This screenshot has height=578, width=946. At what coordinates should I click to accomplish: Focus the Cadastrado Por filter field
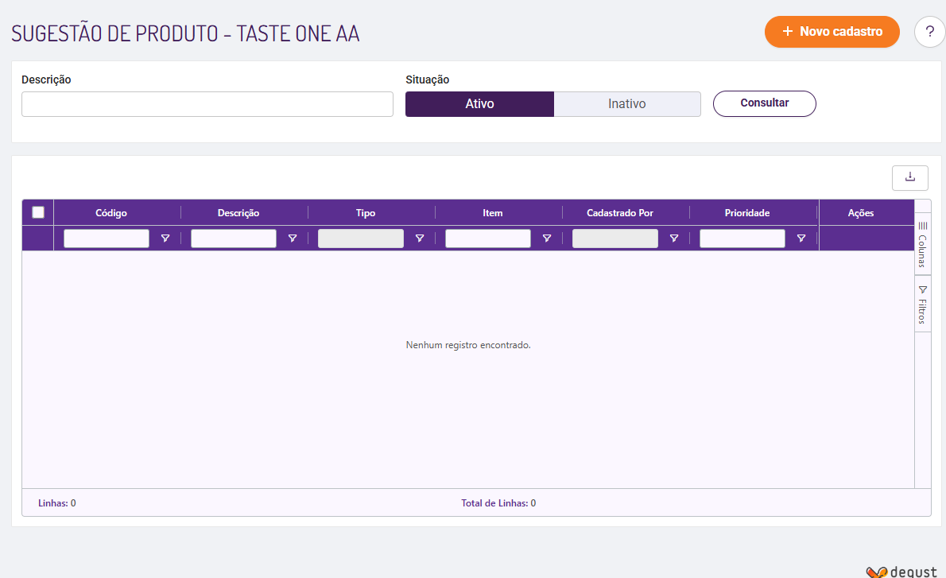click(x=615, y=239)
